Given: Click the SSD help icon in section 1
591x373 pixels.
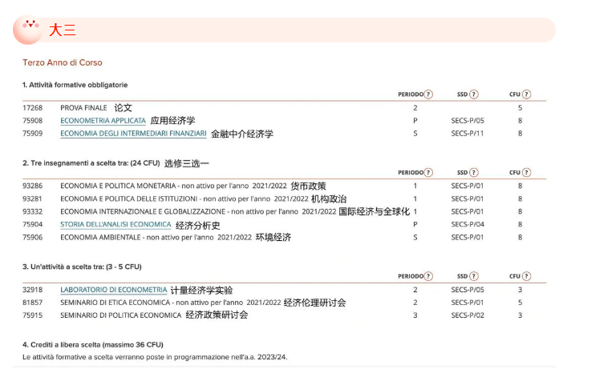Looking at the screenshot, I should point(474,94).
